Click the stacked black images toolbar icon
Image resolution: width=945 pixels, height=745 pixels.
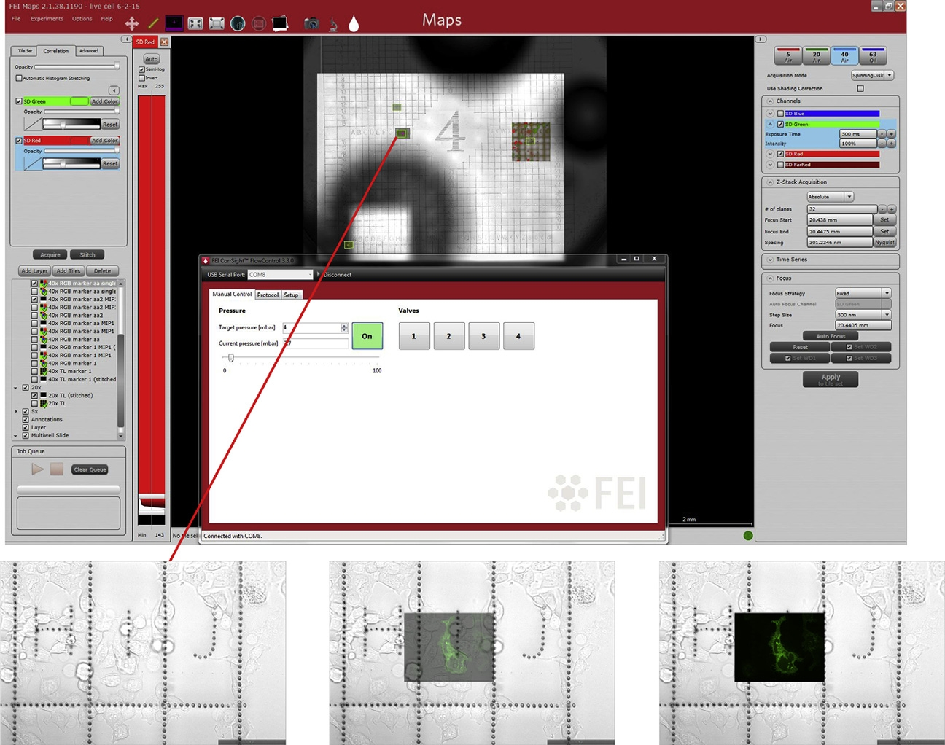(280, 23)
